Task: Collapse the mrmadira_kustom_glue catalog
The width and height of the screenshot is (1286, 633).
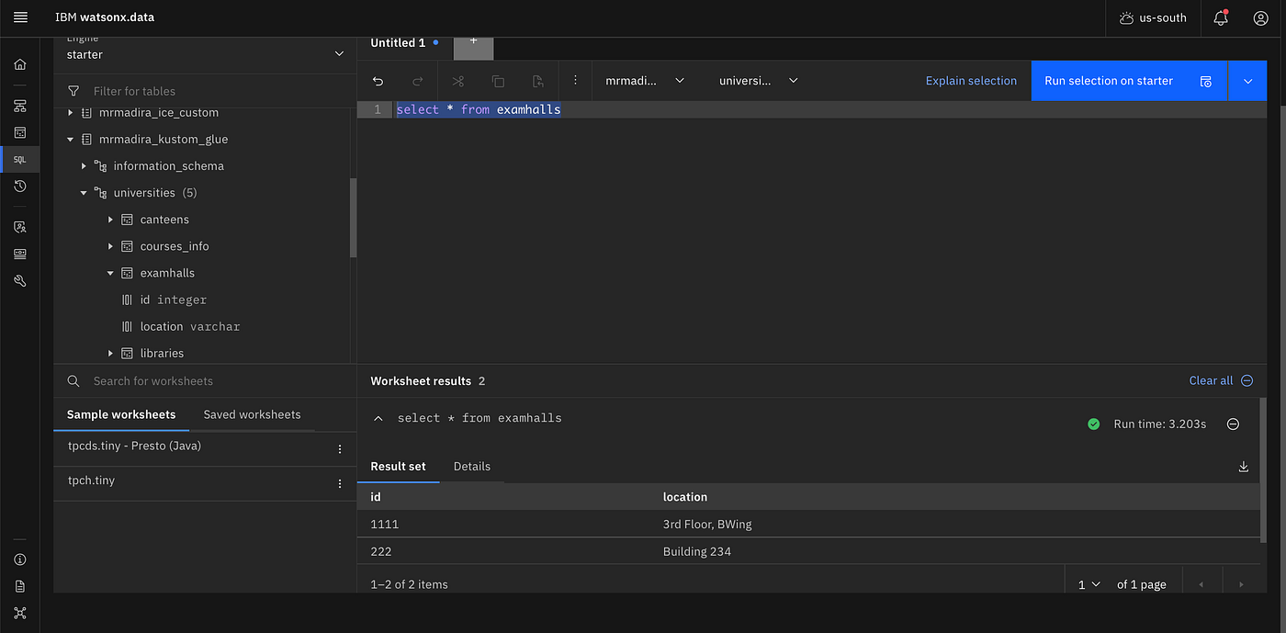Action: coord(71,140)
